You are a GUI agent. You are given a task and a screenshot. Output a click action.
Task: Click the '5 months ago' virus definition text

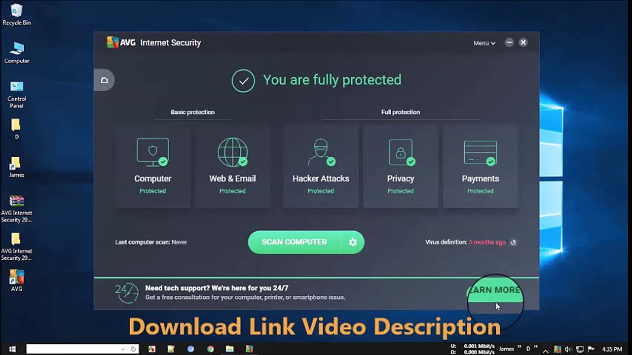click(x=487, y=242)
